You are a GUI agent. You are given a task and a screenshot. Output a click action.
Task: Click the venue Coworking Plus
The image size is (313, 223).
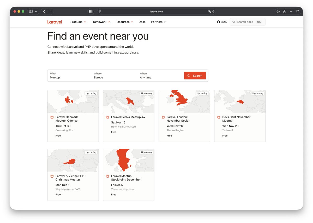coord(64,130)
